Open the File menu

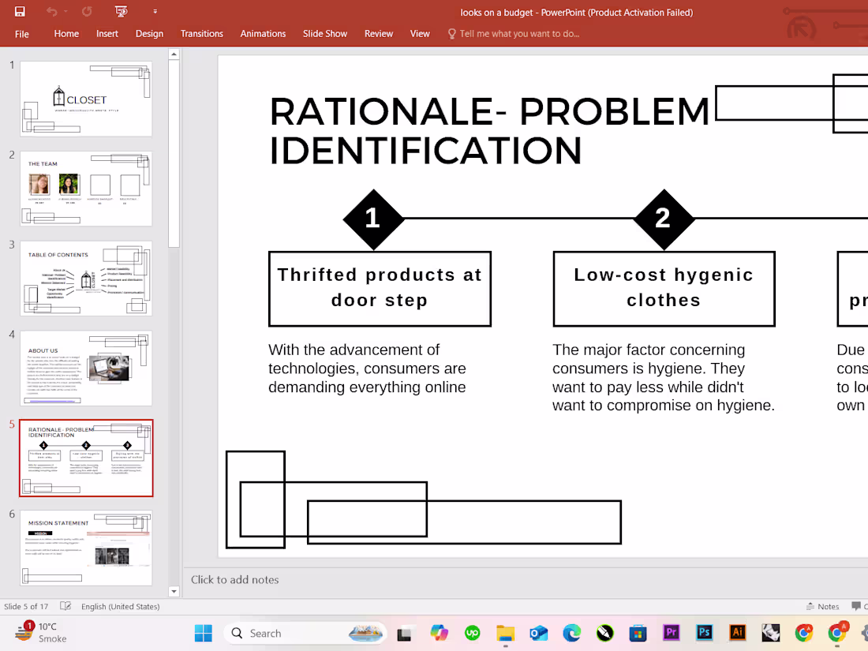21,34
